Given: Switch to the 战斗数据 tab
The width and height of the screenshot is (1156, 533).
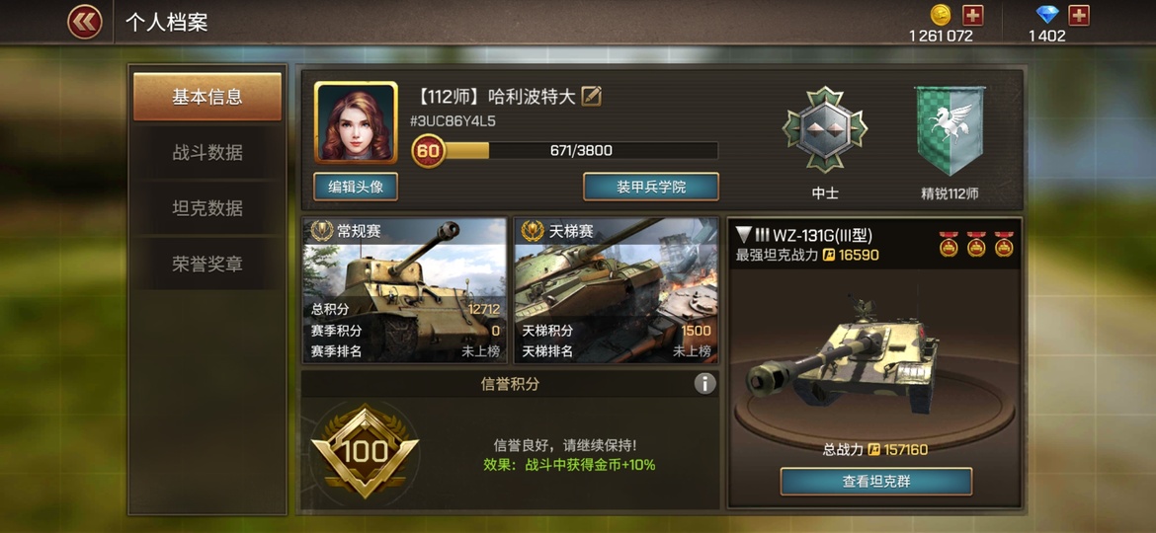Looking at the screenshot, I should 207,153.
